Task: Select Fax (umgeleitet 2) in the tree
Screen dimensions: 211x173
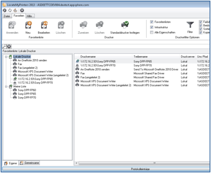Action: (x=28, y=68)
